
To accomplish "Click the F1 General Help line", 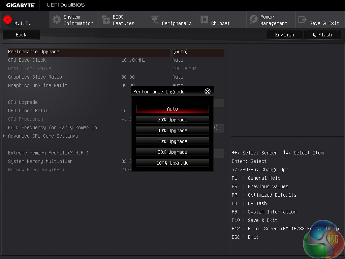I will [256, 178].
